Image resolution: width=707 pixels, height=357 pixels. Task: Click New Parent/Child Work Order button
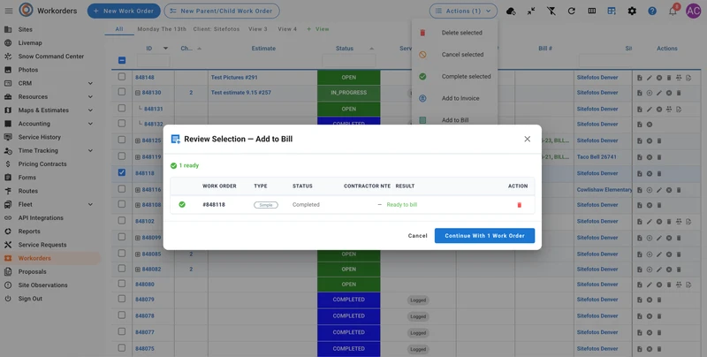(222, 11)
